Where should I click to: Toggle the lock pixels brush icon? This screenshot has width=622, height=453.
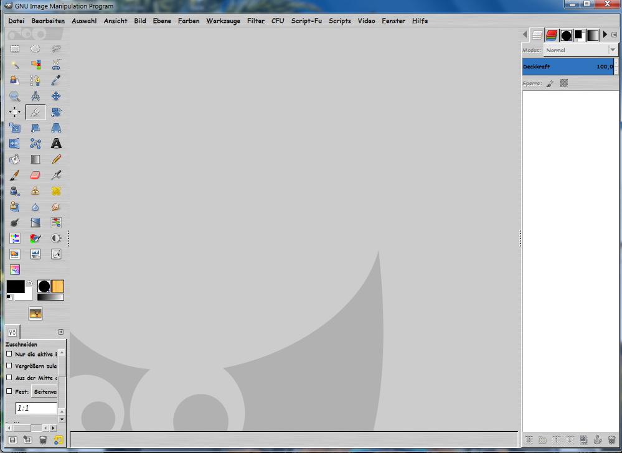click(550, 83)
